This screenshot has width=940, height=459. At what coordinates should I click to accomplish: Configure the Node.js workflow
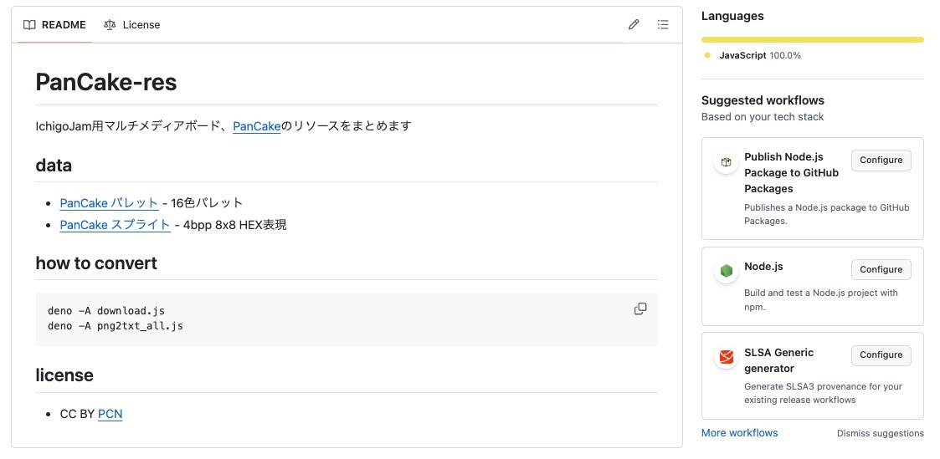(881, 269)
